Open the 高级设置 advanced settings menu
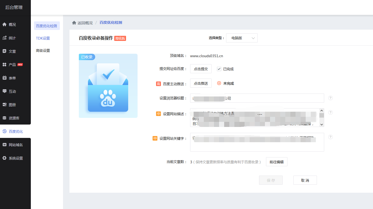Image resolution: width=373 pixels, height=209 pixels. pos(42,50)
